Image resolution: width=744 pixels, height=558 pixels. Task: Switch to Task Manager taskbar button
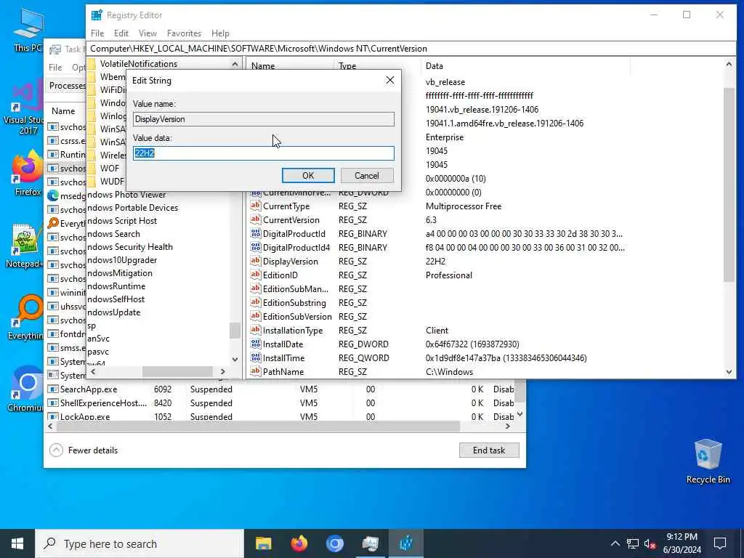tap(370, 543)
